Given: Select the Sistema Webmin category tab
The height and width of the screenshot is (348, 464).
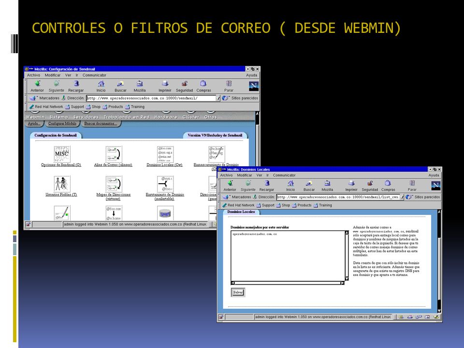Looking at the screenshot, I should (x=58, y=117).
